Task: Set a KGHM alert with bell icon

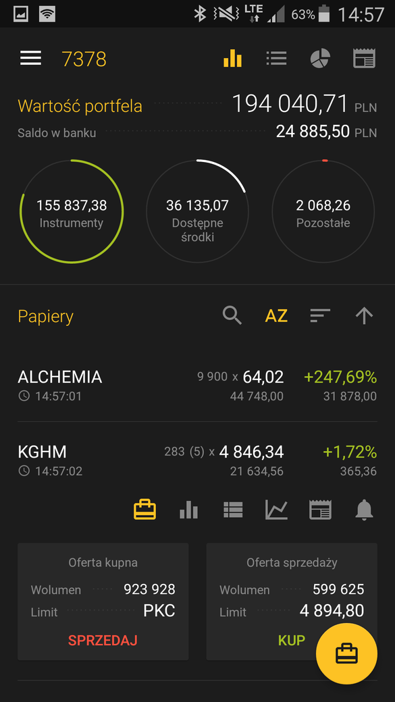Action: click(364, 510)
